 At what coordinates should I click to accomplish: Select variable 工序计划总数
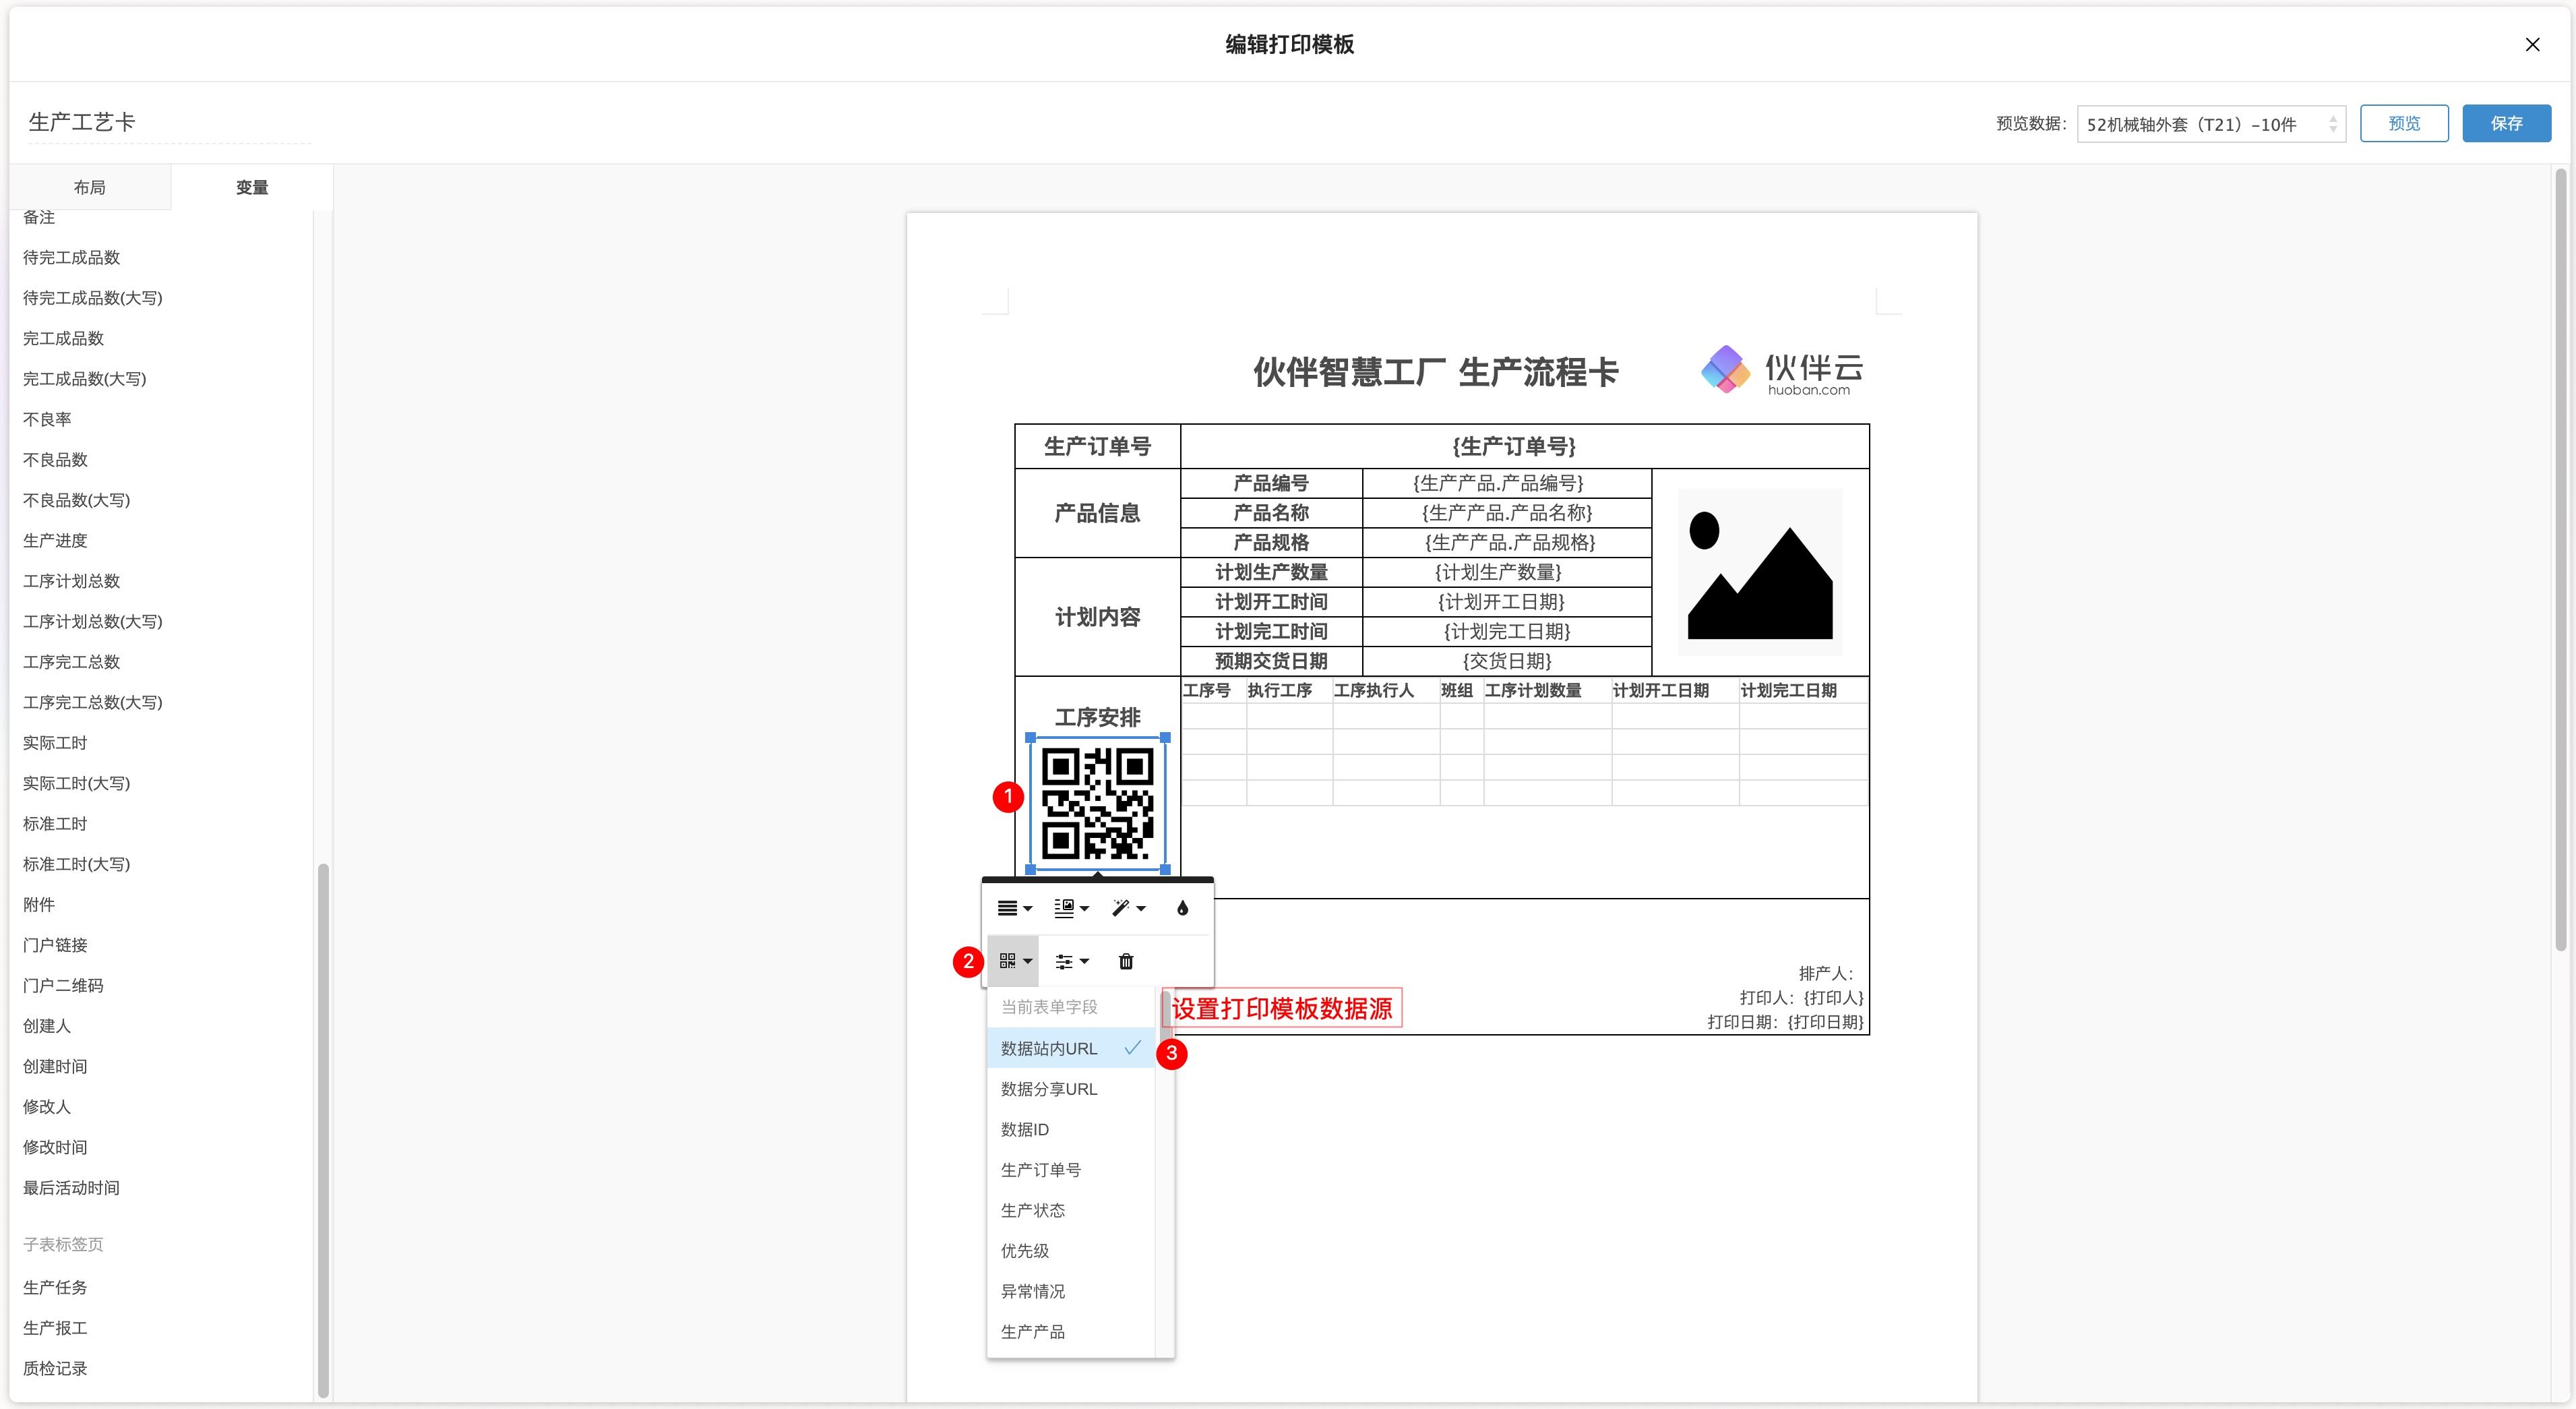coord(72,581)
